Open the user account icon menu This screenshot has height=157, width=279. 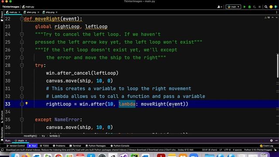[x=220, y=7]
